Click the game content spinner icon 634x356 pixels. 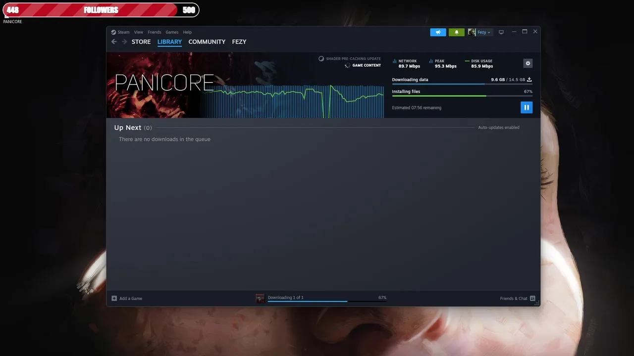[348, 66]
